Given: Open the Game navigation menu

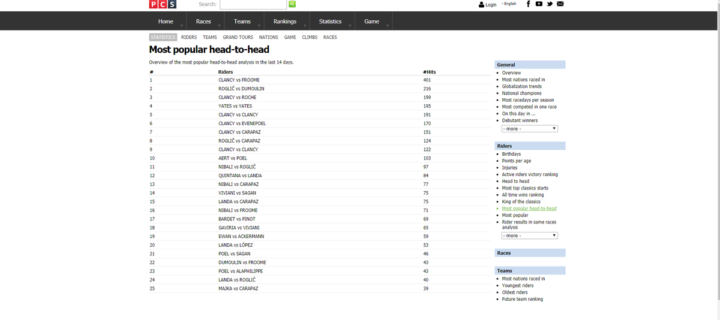Looking at the screenshot, I should pos(371,22).
